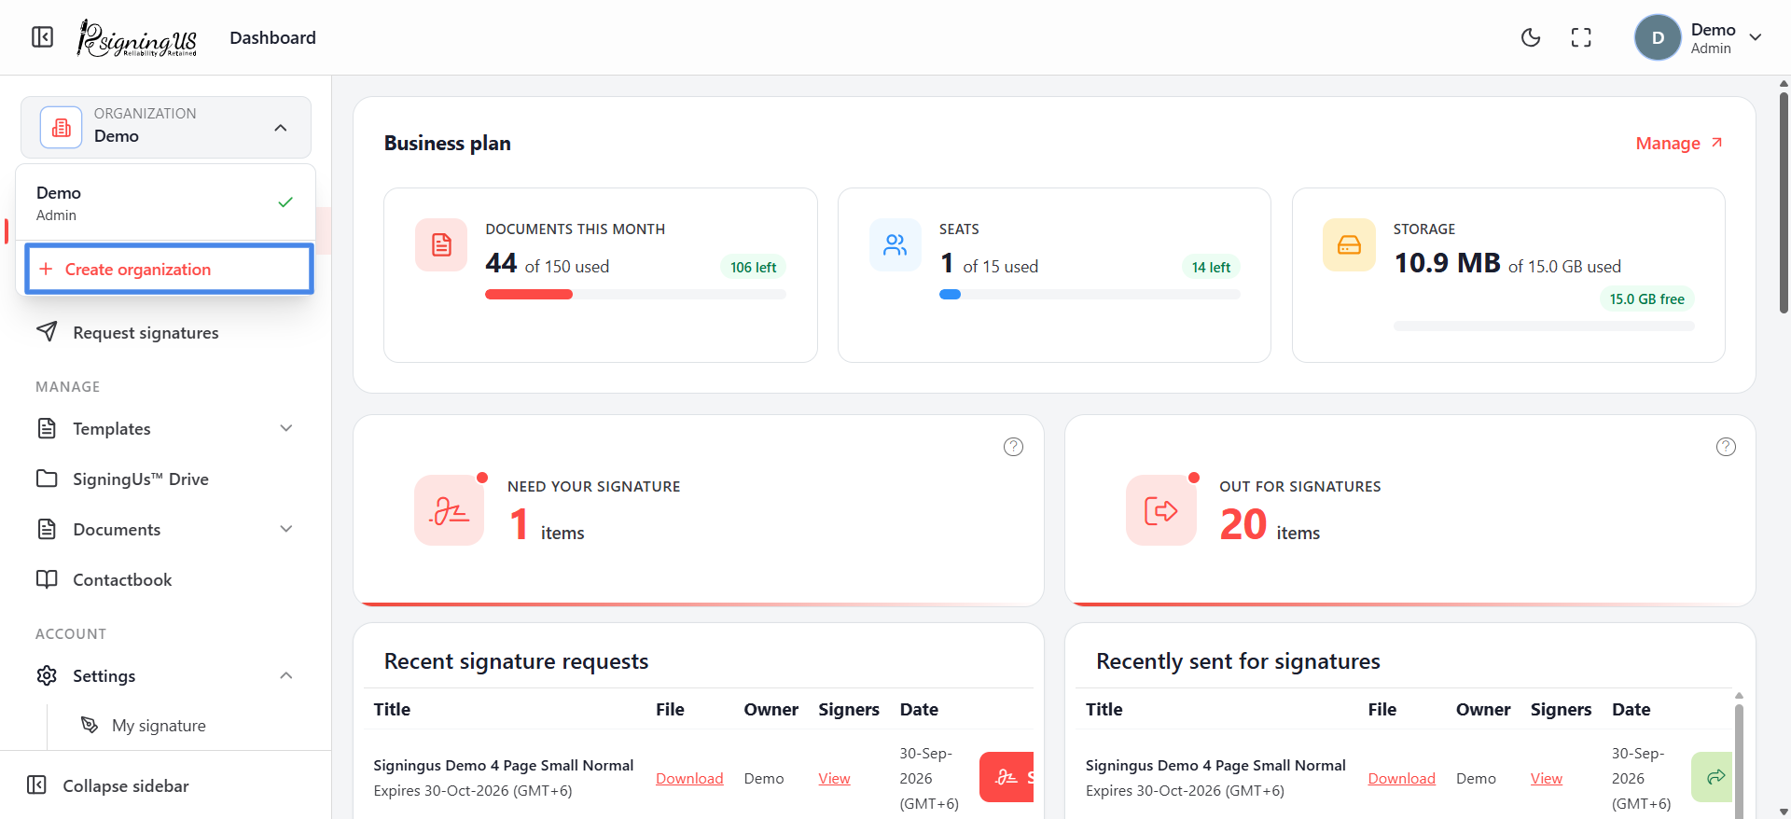The width and height of the screenshot is (1791, 819).
Task: Click green share arrow button
Action: pyautogui.click(x=1713, y=777)
